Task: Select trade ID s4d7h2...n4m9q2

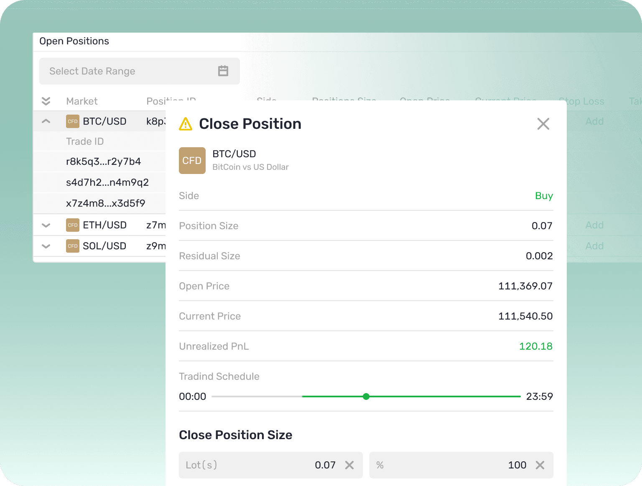Action: pyautogui.click(x=107, y=182)
